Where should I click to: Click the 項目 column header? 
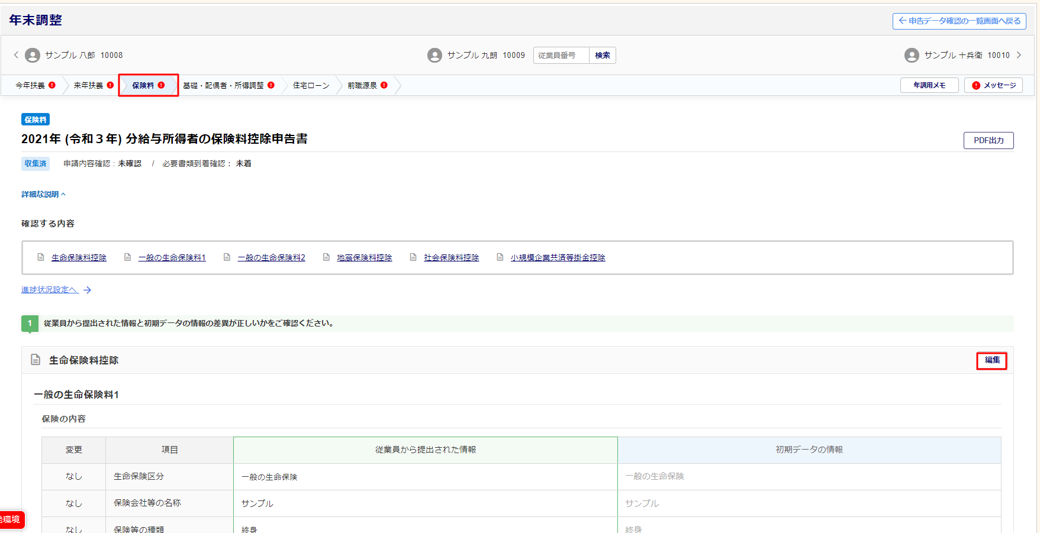169,450
